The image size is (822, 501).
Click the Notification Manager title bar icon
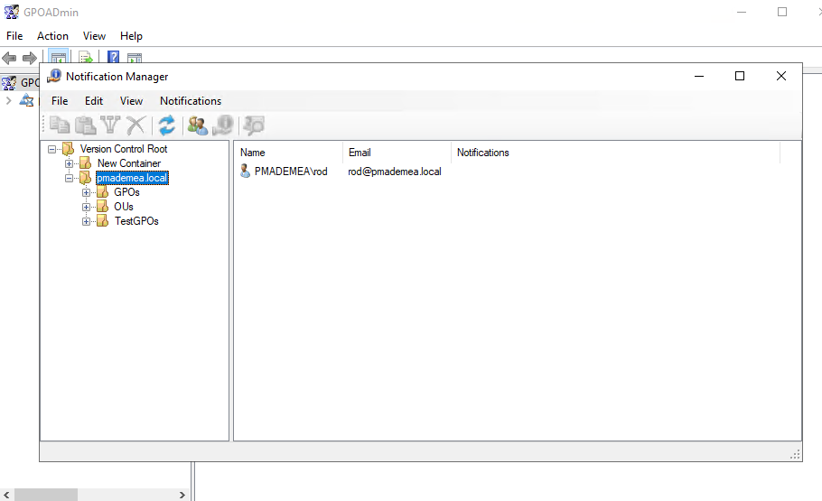pyautogui.click(x=54, y=77)
